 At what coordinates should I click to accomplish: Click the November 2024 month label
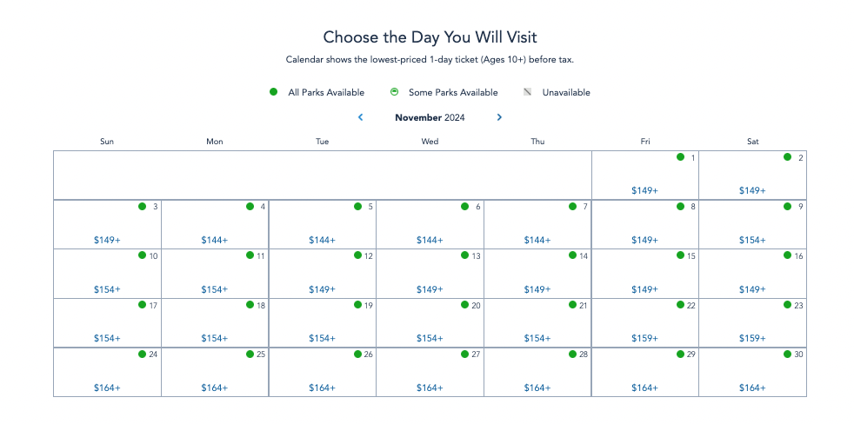430,117
